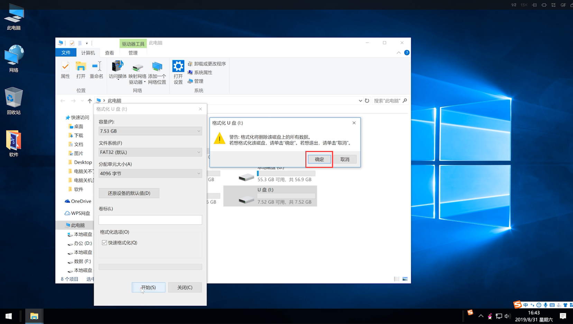Image resolution: width=573 pixels, height=324 pixels.
Task: Select OneDrive in the navigation pane
Action: point(78,201)
